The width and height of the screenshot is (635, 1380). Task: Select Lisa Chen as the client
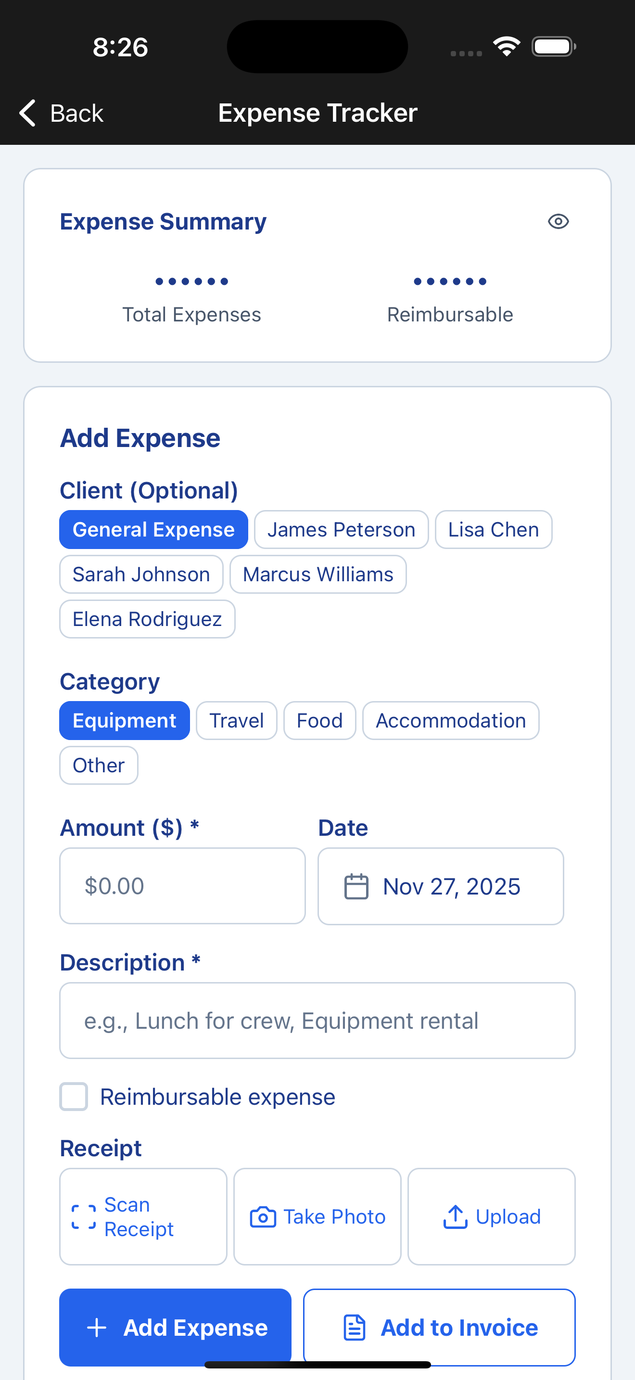coord(493,529)
